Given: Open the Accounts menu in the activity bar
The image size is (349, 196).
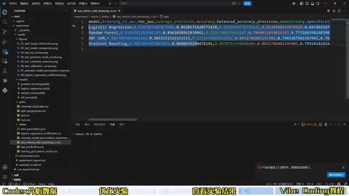Looking at the screenshot, I should pyautogui.click(x=5, y=167).
